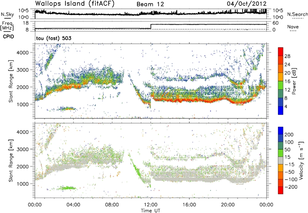Click the 1000 tick on velocity panel

[22, 184]
